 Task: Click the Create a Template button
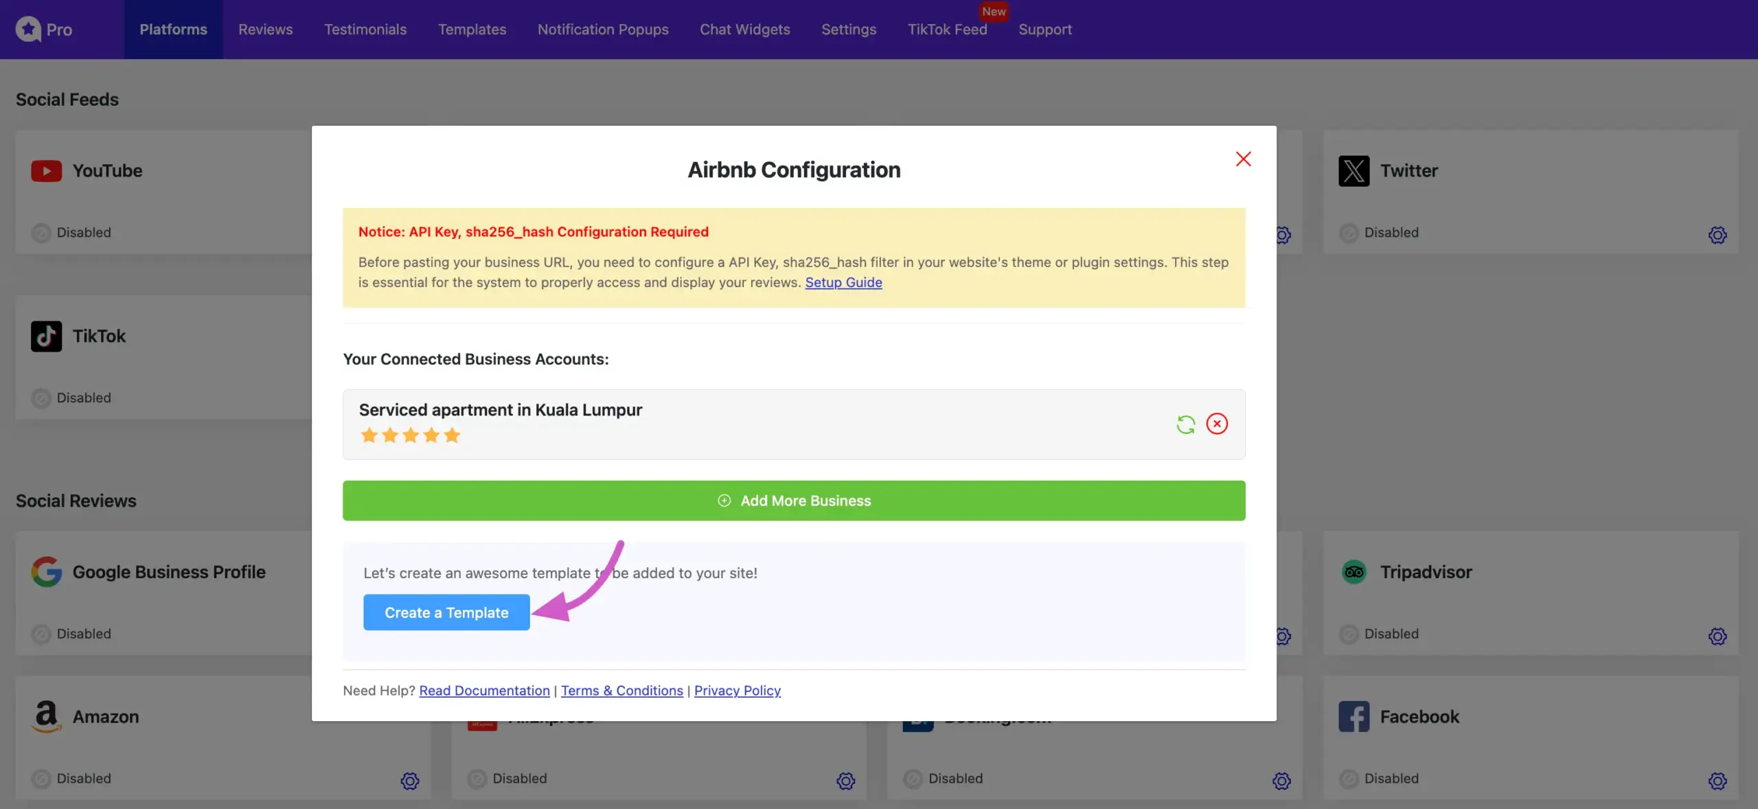point(446,613)
